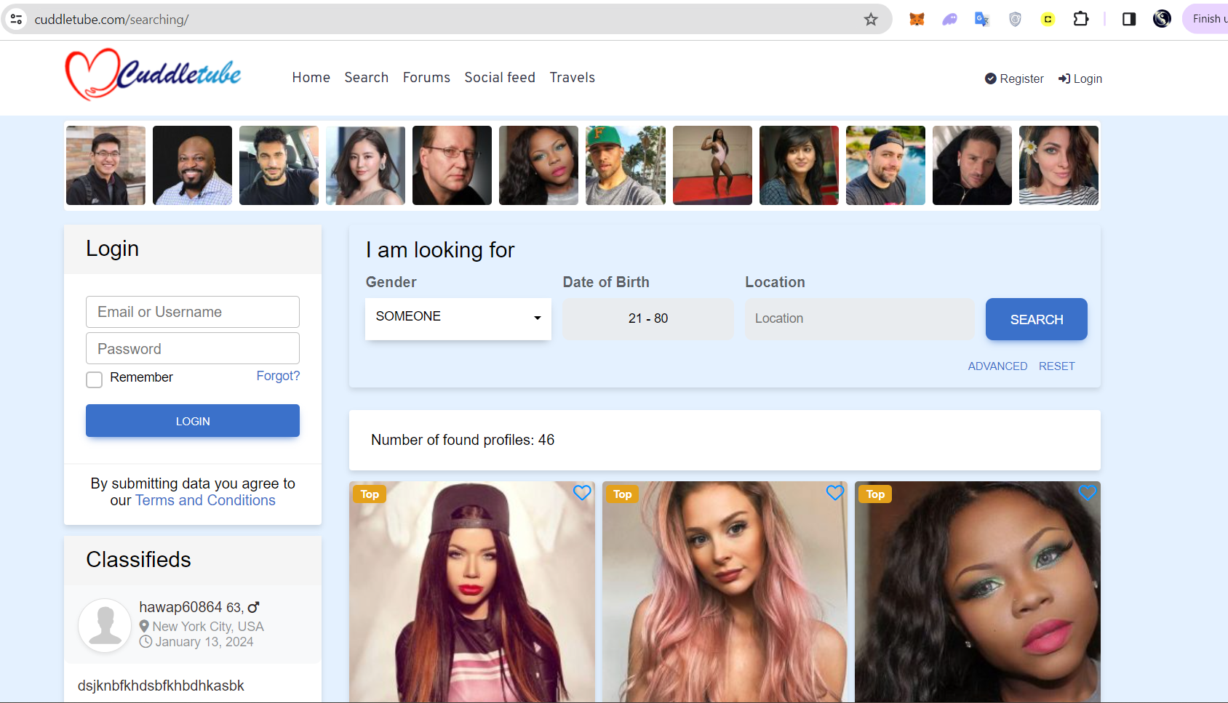Viewport: 1228px width, 703px height.
Task: Open the Forums nav item
Action: click(x=426, y=77)
